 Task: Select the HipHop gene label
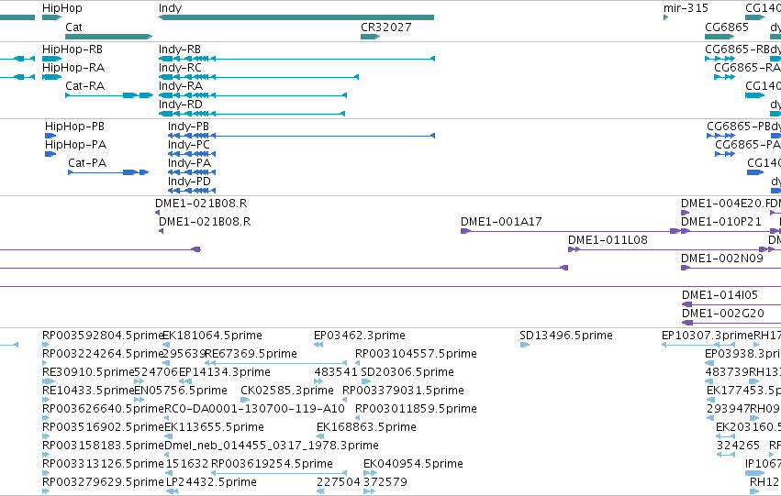62,8
